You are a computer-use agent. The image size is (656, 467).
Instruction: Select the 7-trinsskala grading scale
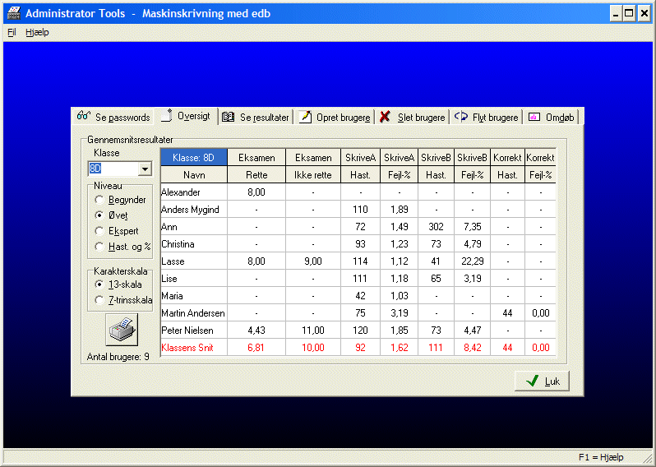point(99,300)
